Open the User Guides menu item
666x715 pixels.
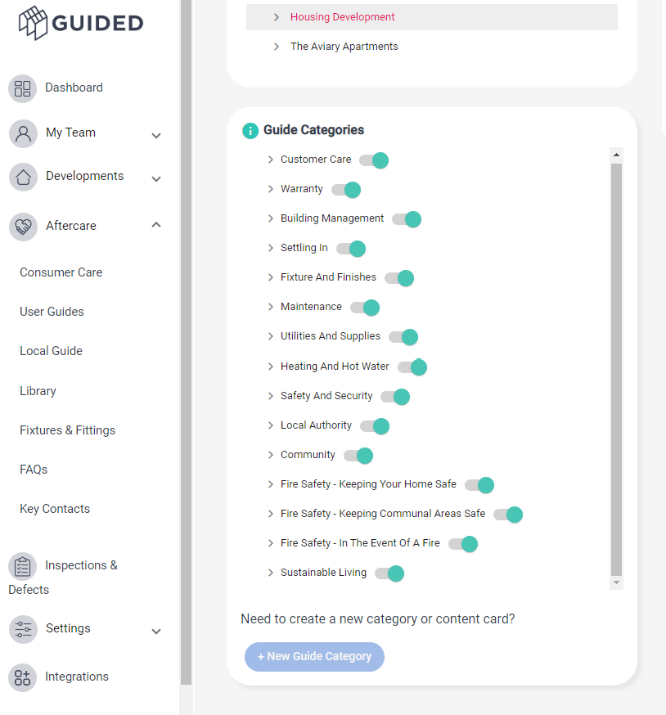point(52,312)
